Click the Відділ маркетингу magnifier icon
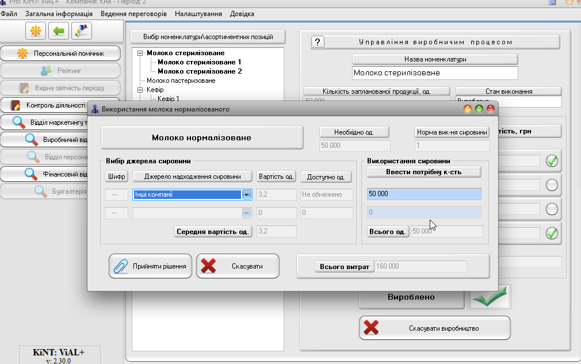This screenshot has width=581, height=364. 18,122
